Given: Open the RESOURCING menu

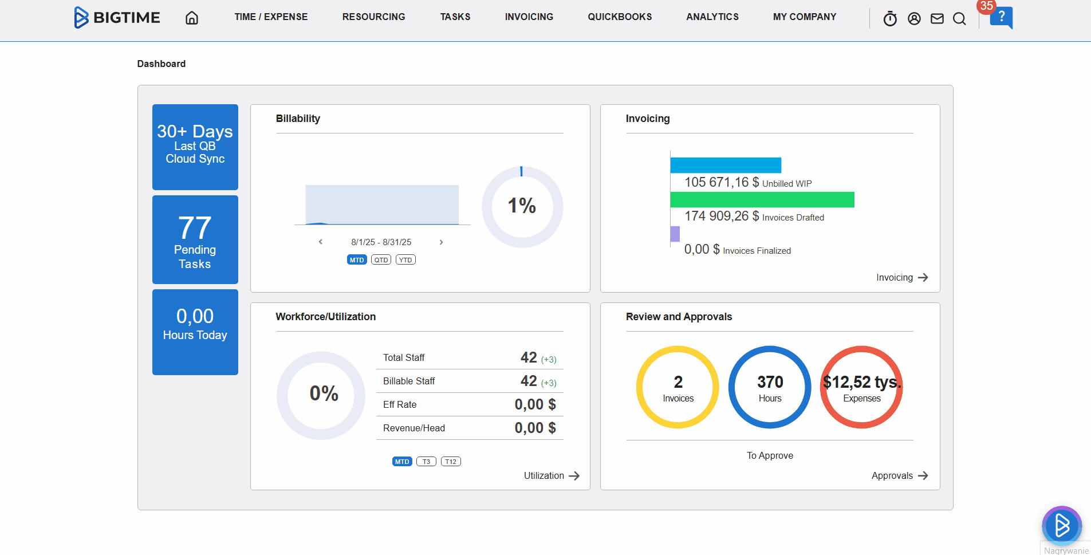Looking at the screenshot, I should pos(373,17).
